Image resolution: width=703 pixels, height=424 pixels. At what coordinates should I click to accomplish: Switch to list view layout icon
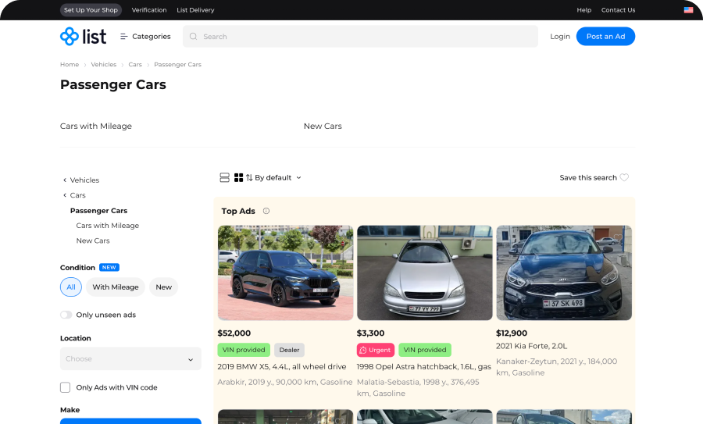225,177
